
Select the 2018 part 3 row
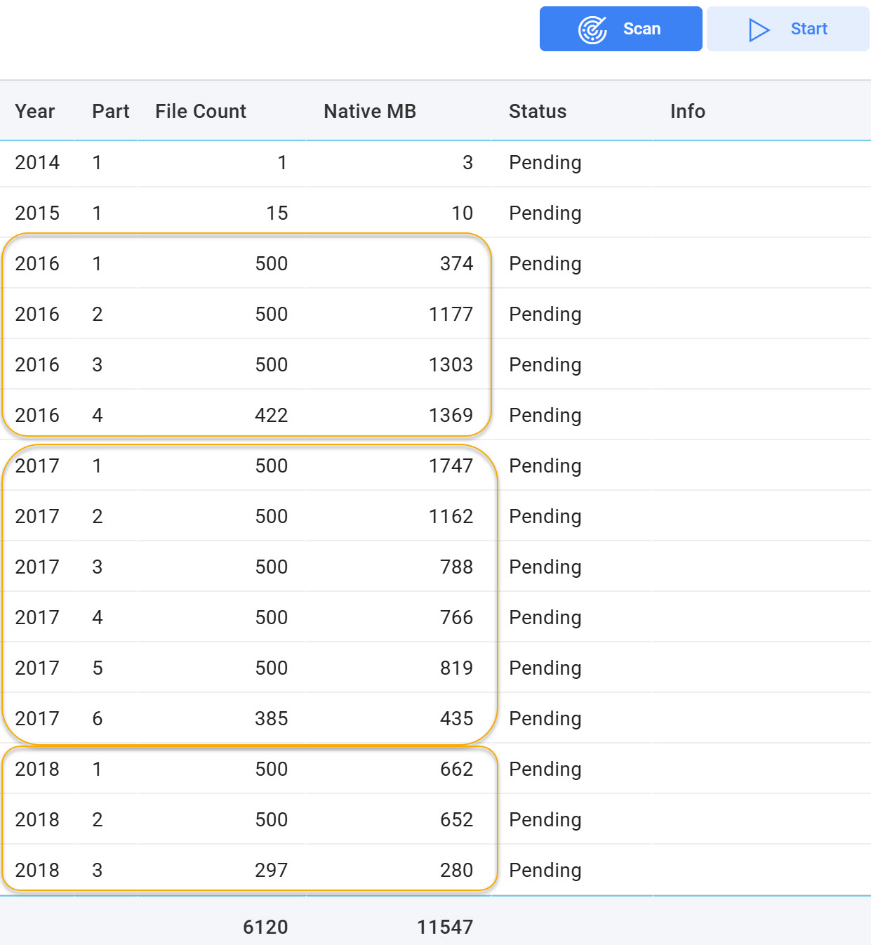coord(435,871)
